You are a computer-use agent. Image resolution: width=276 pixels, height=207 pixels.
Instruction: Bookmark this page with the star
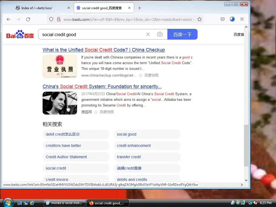coord(199,19)
